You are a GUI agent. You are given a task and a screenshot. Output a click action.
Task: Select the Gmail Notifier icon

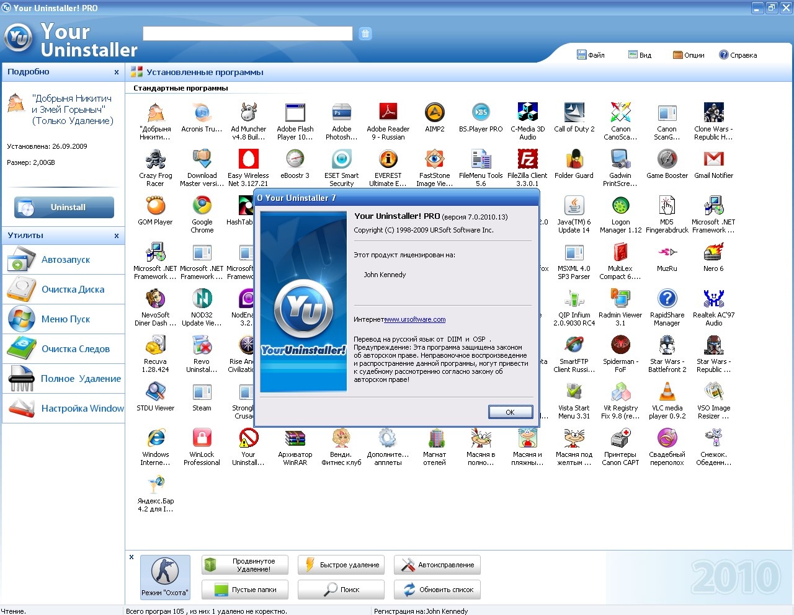point(713,159)
